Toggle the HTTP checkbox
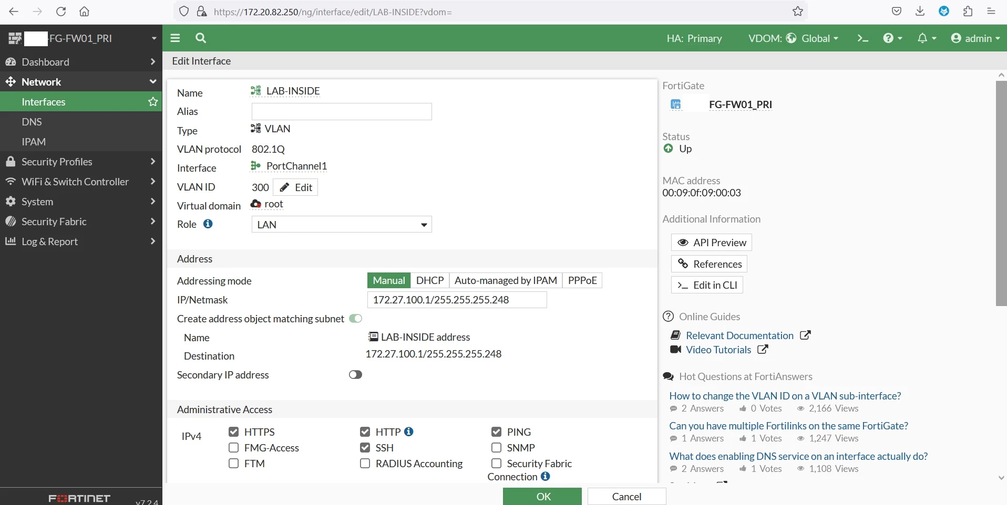This screenshot has height=505, width=1007. (x=365, y=432)
